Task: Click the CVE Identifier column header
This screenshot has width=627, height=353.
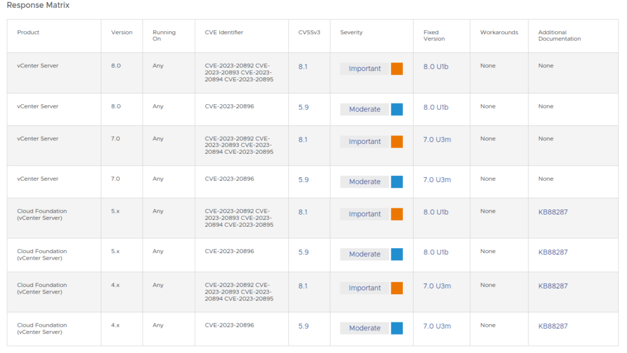Action: pyautogui.click(x=224, y=32)
